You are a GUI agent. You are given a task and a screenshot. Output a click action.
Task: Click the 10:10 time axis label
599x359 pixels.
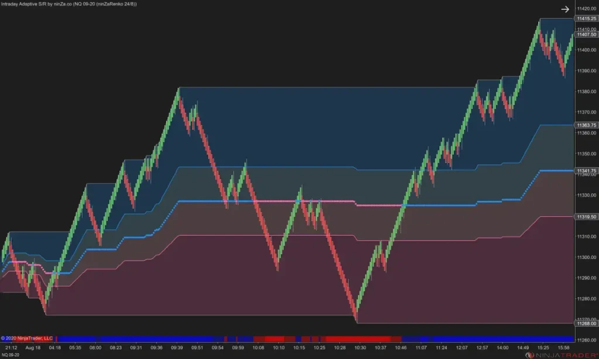pos(279,347)
